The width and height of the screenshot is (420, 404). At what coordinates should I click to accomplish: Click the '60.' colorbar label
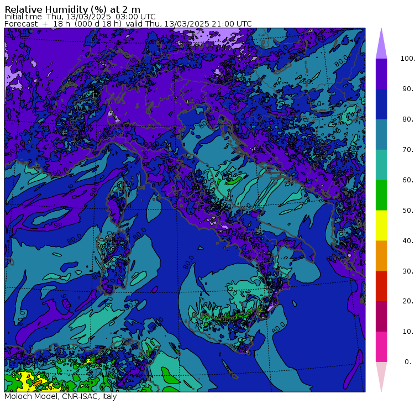click(408, 180)
